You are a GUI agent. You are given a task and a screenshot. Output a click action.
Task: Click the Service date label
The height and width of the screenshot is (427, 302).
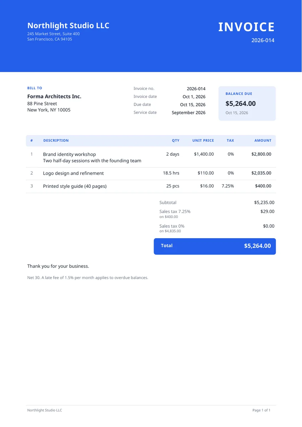point(145,112)
